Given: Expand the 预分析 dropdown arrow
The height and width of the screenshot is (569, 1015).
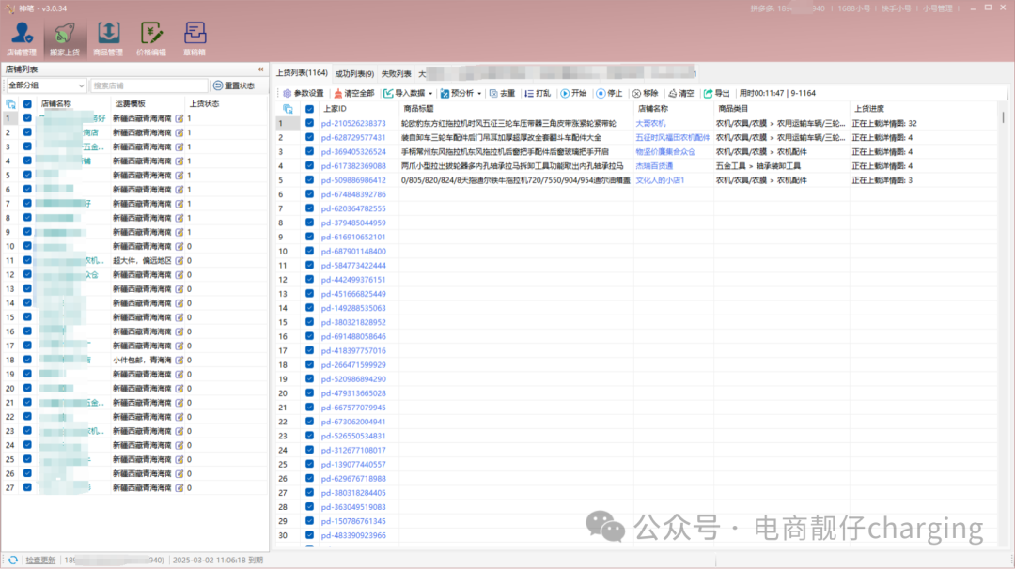Looking at the screenshot, I should click(x=479, y=94).
